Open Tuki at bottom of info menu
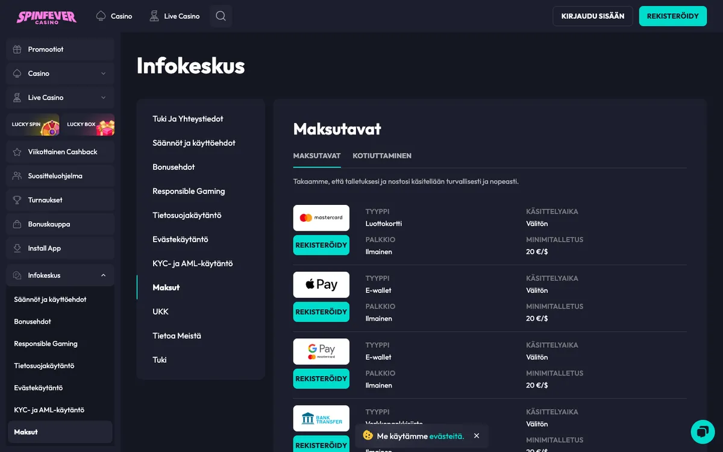This screenshot has width=723, height=452. tap(160, 360)
